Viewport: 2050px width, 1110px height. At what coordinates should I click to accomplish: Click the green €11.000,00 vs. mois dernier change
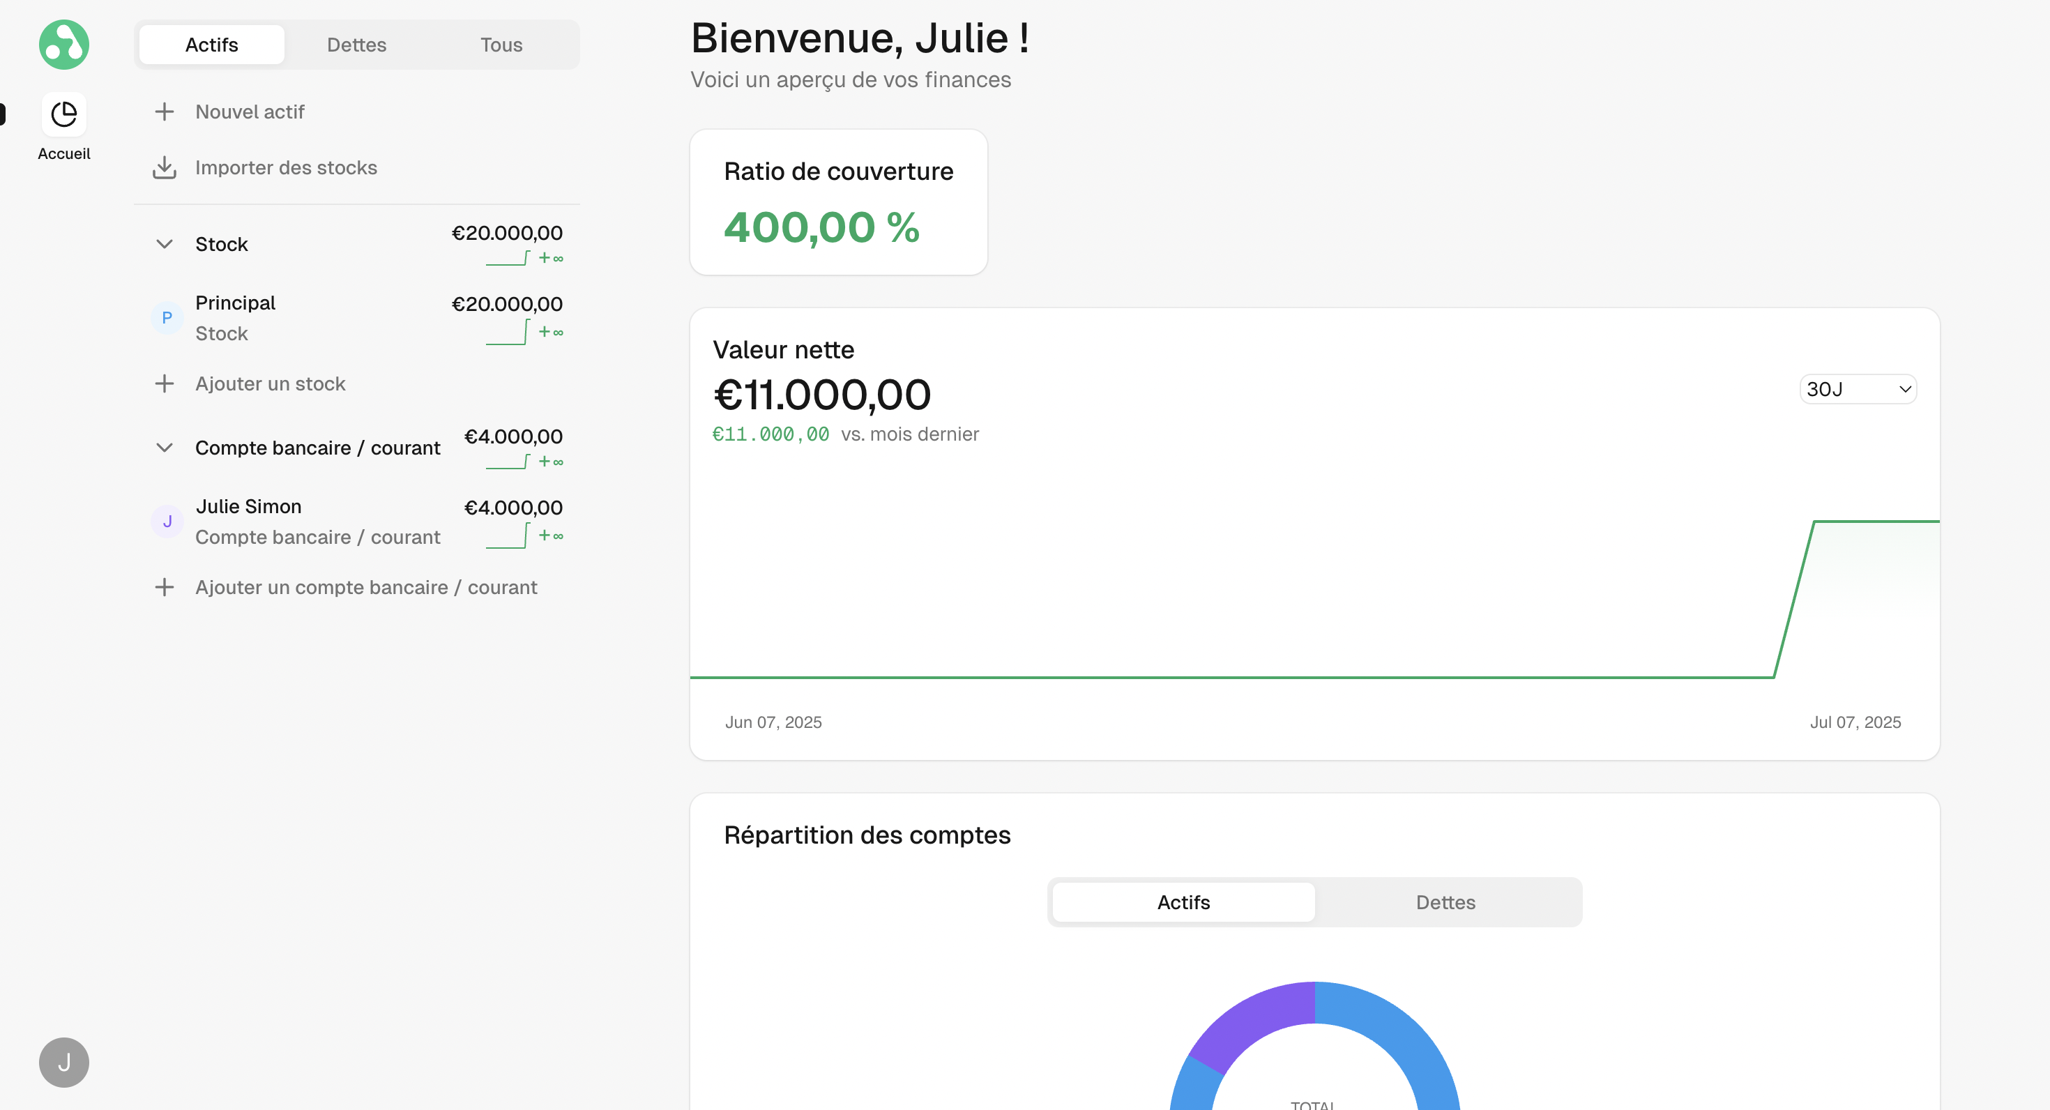tap(770, 434)
